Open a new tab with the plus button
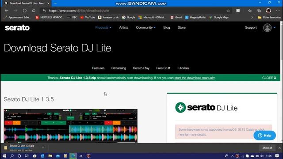This screenshot has height=159, width=283. (x=55, y=3)
